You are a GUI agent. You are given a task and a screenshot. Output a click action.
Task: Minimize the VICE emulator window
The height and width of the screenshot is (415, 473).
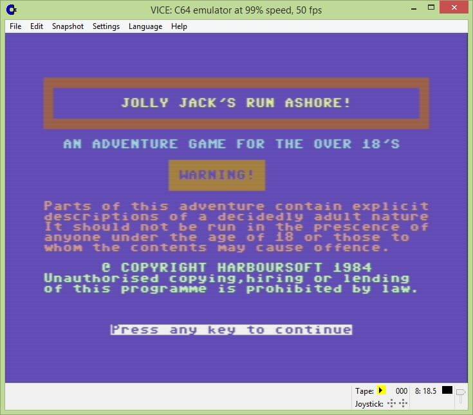pyautogui.click(x=414, y=8)
